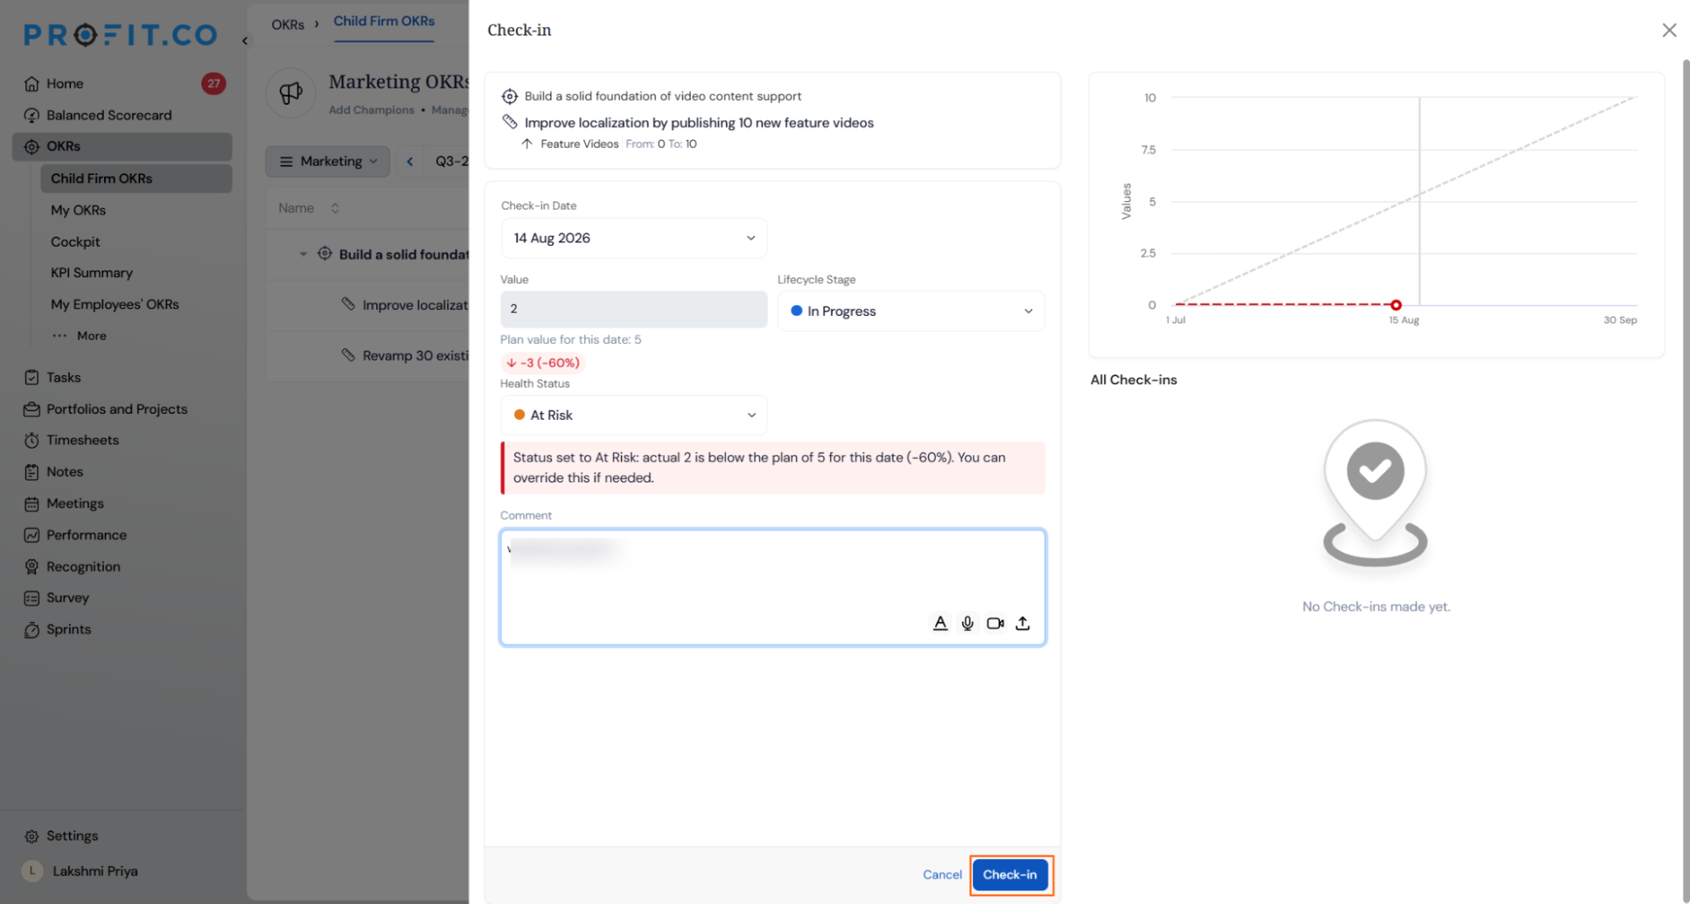Click the Marketing megaphone icon
This screenshot has height=904, width=1690.
click(x=291, y=93)
